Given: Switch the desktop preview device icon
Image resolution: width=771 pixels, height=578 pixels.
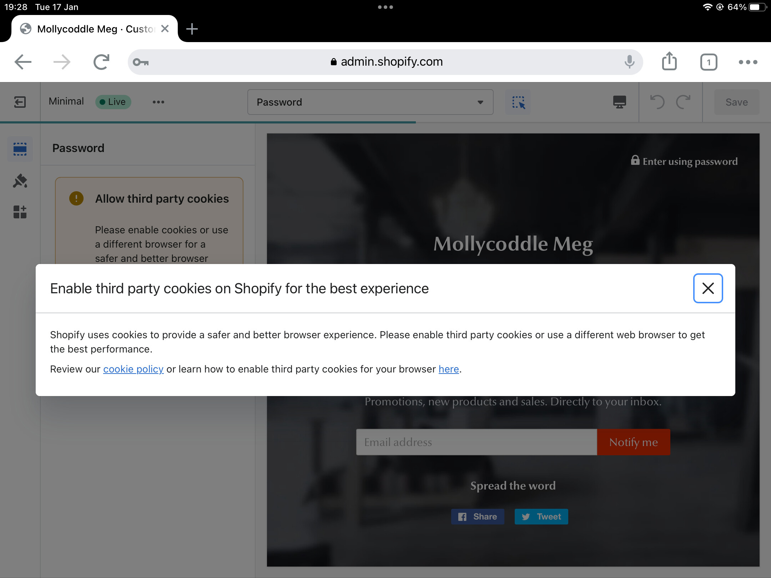Looking at the screenshot, I should [x=619, y=102].
